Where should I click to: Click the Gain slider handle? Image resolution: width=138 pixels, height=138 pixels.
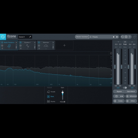point(63,92)
